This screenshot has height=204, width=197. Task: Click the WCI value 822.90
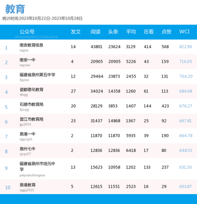click(x=186, y=47)
